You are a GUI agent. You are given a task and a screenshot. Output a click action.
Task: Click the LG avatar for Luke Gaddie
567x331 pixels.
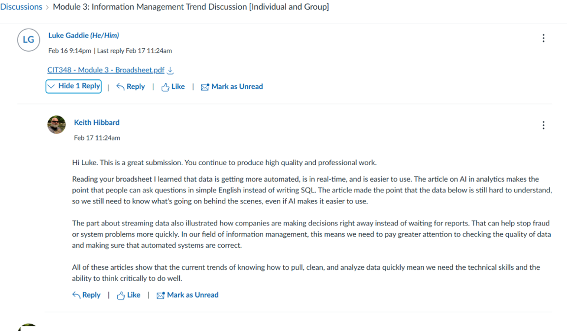coord(29,40)
